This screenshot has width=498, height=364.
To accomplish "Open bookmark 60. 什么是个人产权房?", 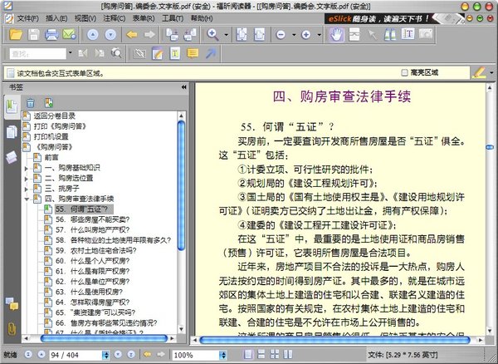I will point(92,261).
